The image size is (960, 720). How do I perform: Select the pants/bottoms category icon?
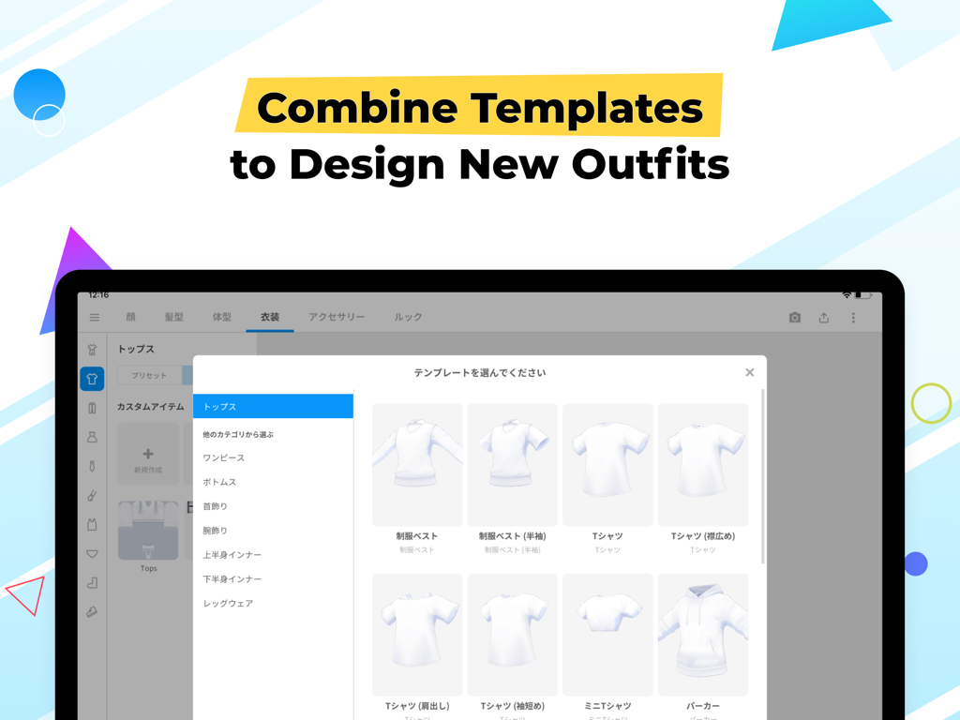pos(91,407)
